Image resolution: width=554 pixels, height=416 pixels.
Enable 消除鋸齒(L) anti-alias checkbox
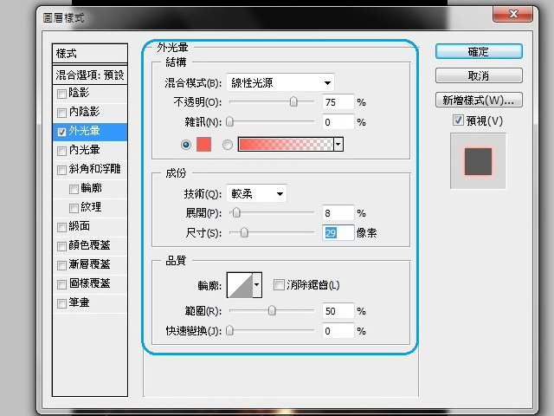pyautogui.click(x=279, y=285)
